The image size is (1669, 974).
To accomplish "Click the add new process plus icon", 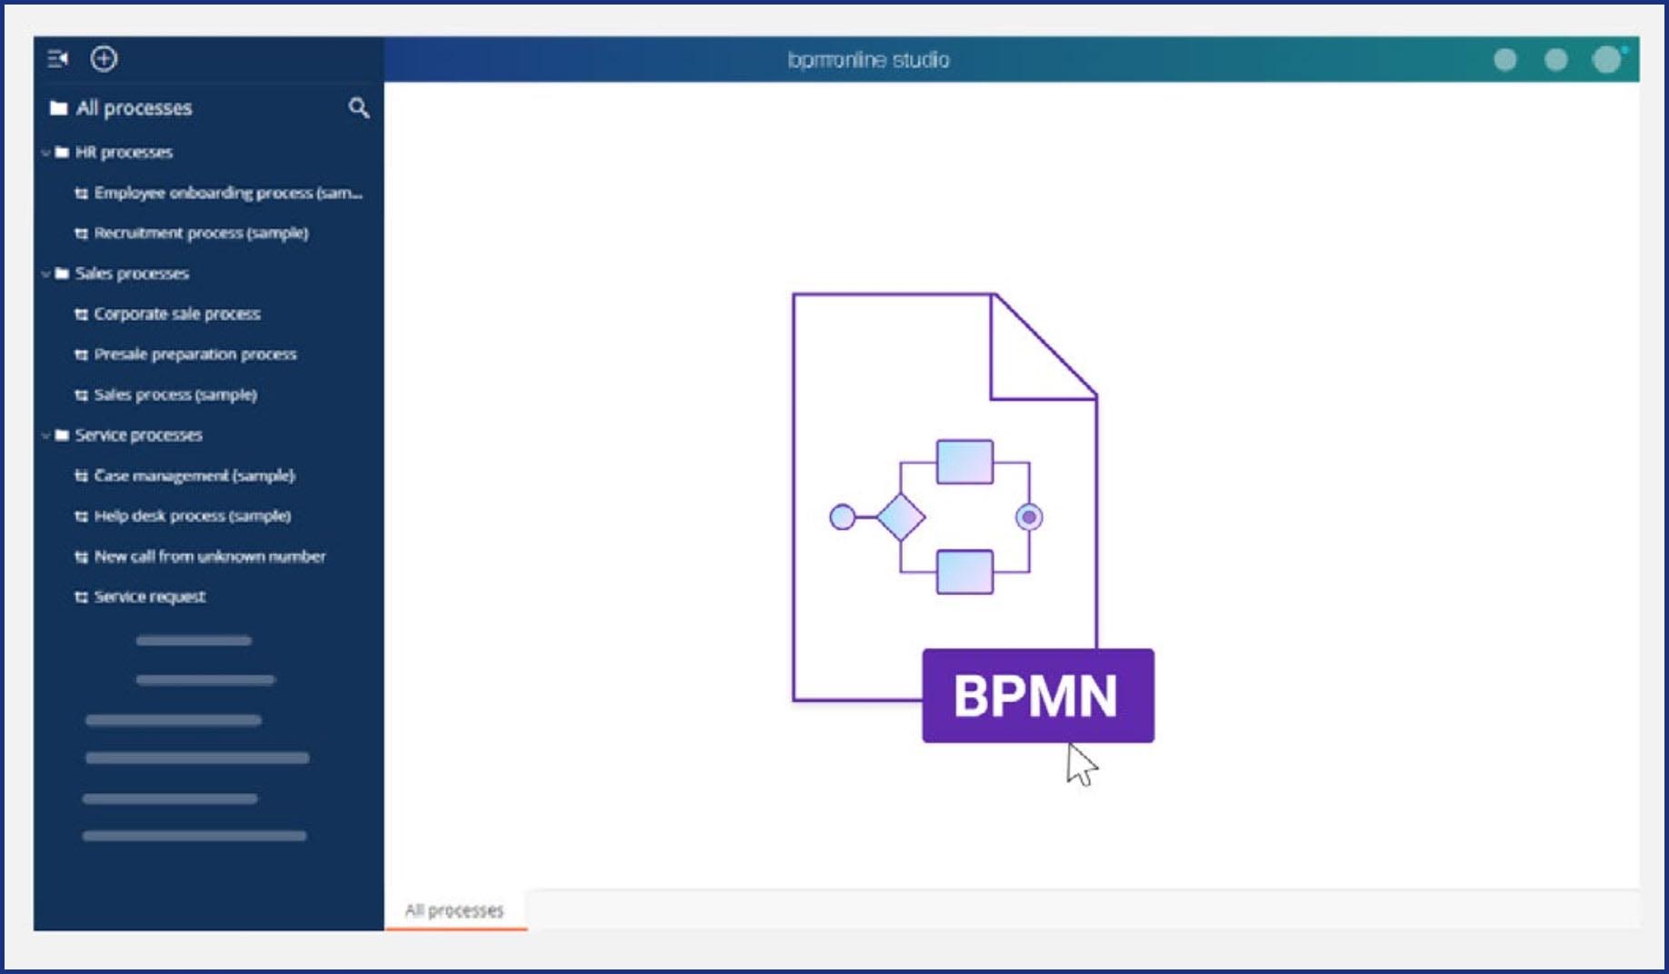I will [104, 59].
